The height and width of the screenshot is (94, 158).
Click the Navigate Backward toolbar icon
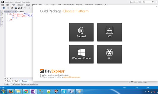click(4, 8)
